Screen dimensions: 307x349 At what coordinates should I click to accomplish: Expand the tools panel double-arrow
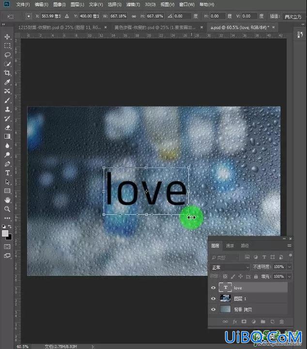pos(3,24)
